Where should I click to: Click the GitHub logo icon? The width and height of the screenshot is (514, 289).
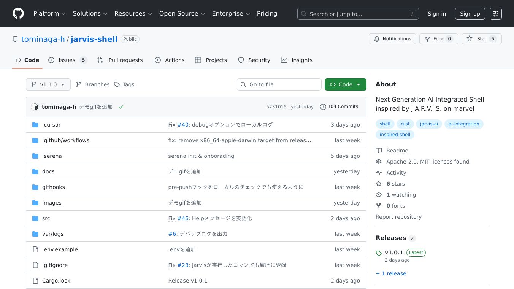point(18,14)
